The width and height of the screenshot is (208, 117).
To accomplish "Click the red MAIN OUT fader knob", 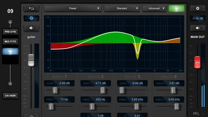I will coord(197,62).
